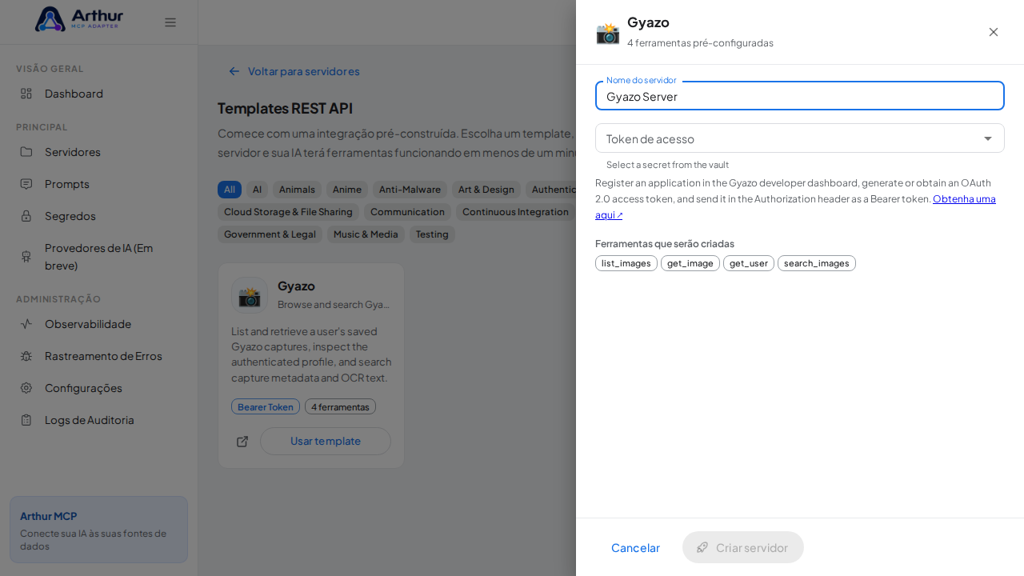Filter by Communication category
The height and width of the screenshot is (576, 1024).
[407, 212]
